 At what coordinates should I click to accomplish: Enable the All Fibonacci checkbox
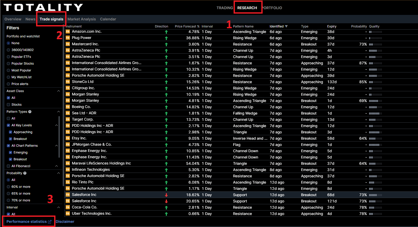8,166
